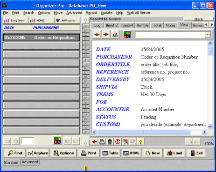Open Entry Order sort selector
This screenshot has width=216, height=172.
coord(15,20)
